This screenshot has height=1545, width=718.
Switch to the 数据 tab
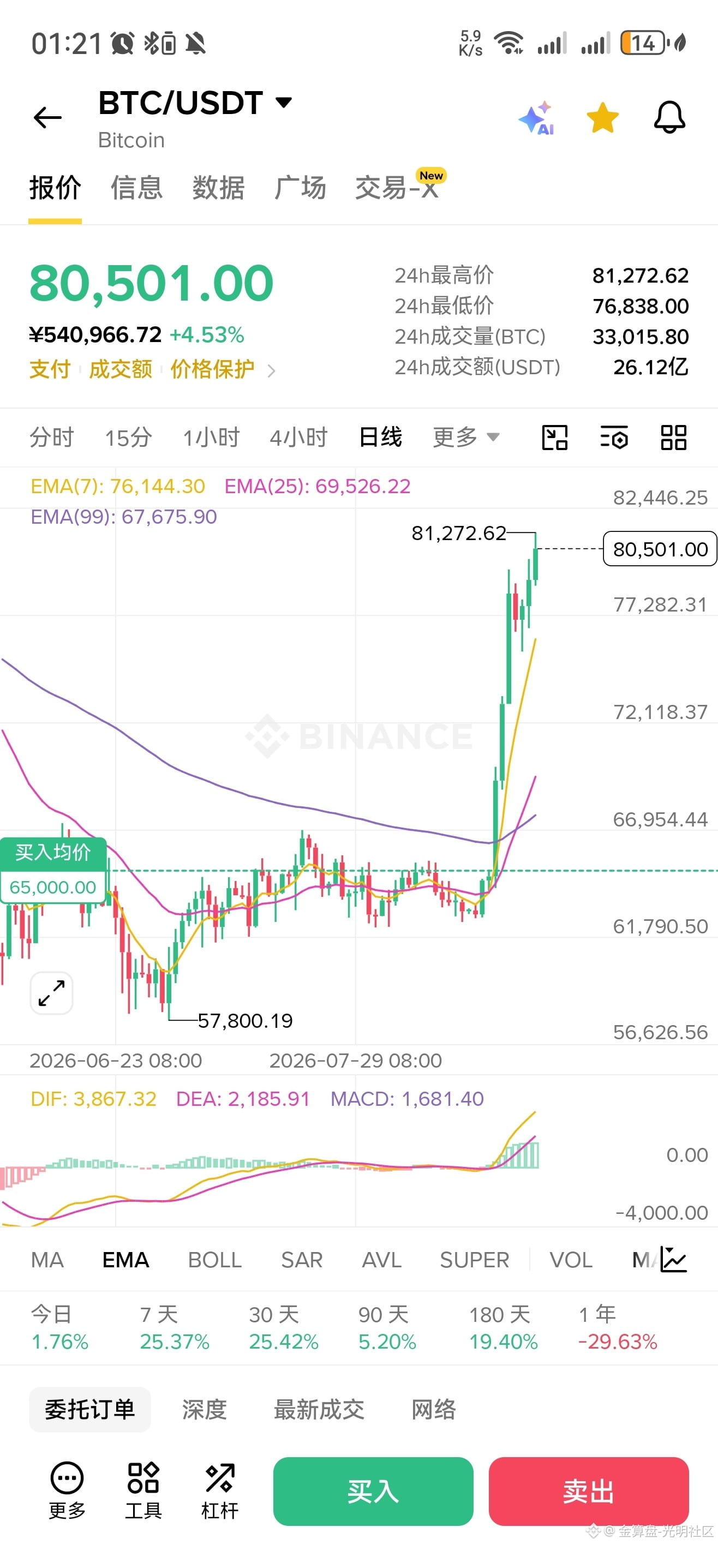click(x=218, y=188)
